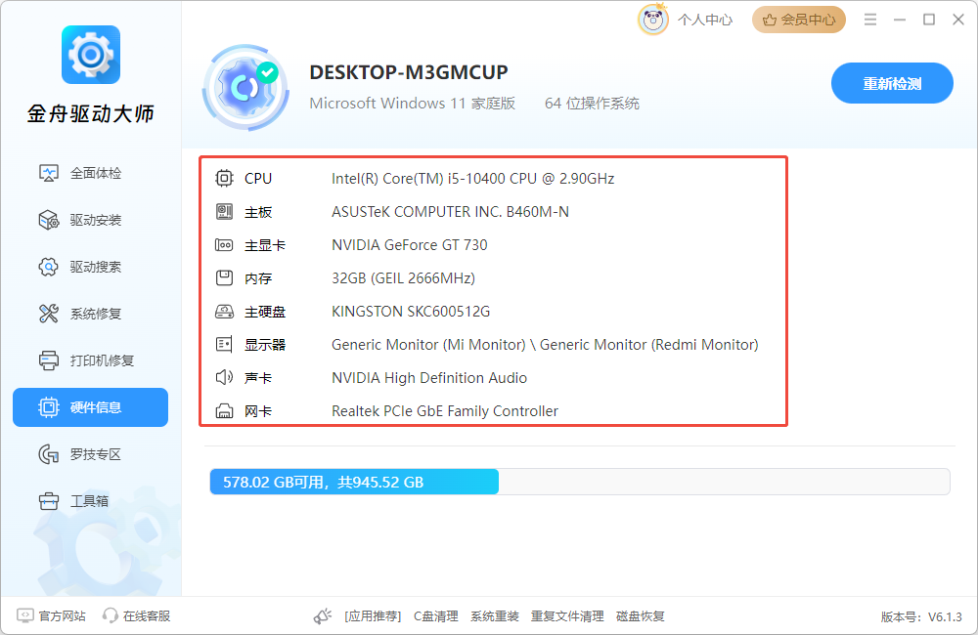Screen dimensions: 978x635
Task: Click the 全面体检 monitor icon
Action: (x=49, y=173)
